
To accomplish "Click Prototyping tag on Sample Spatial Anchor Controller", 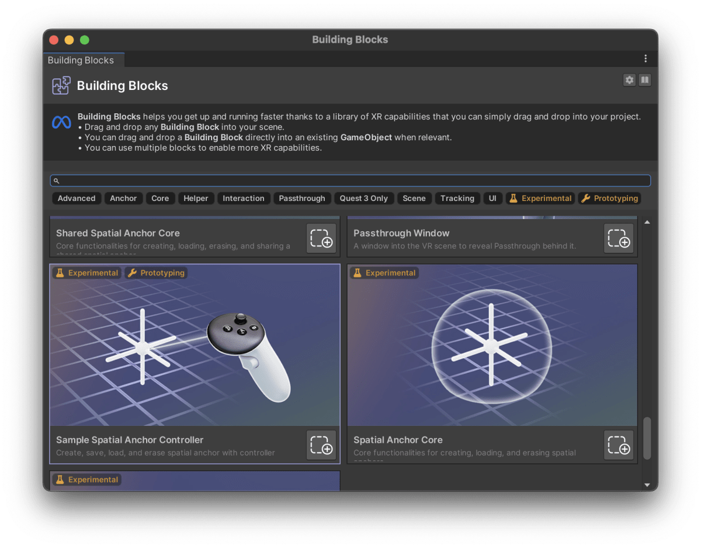I will click(x=156, y=273).
